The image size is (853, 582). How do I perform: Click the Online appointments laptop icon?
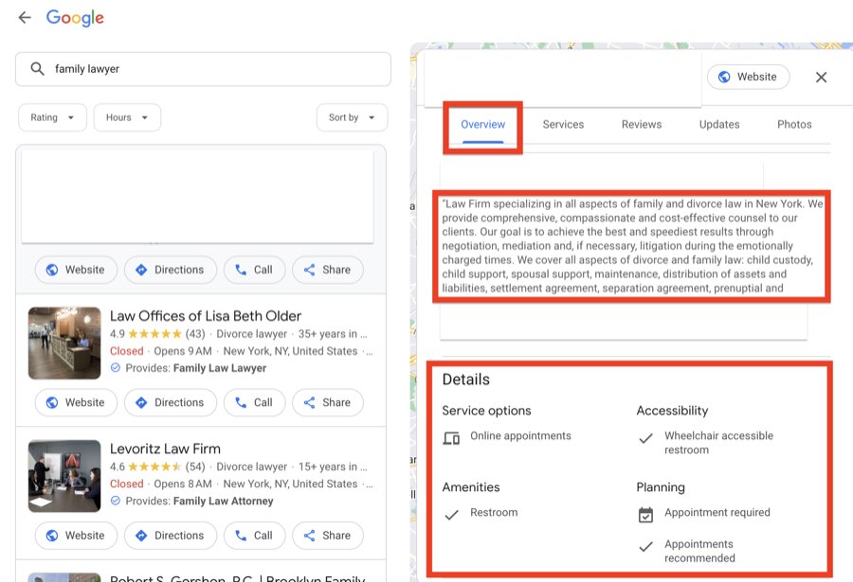pyautogui.click(x=451, y=437)
